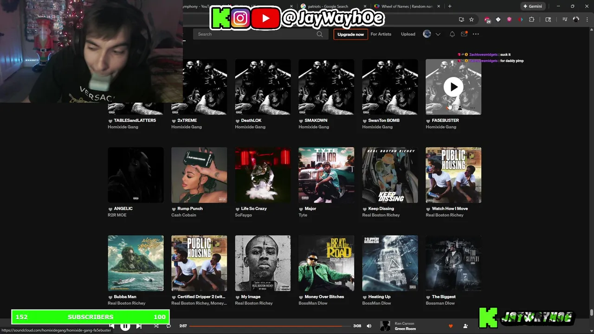594x334 pixels.
Task: Click the install app icon in address bar
Action: [x=461, y=19]
